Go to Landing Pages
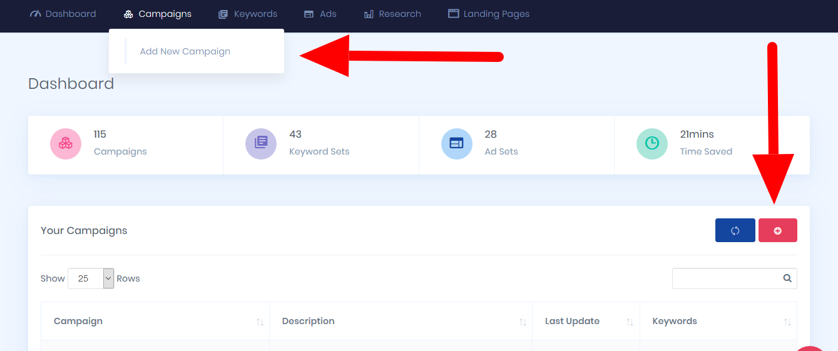The height and width of the screenshot is (351, 838). click(489, 14)
